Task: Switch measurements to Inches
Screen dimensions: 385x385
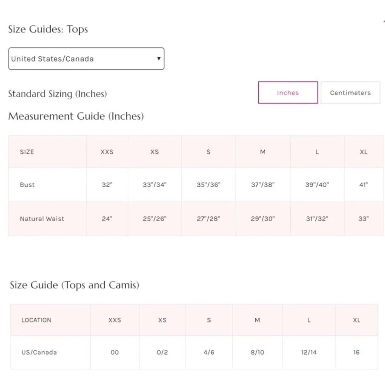Action: pos(288,93)
